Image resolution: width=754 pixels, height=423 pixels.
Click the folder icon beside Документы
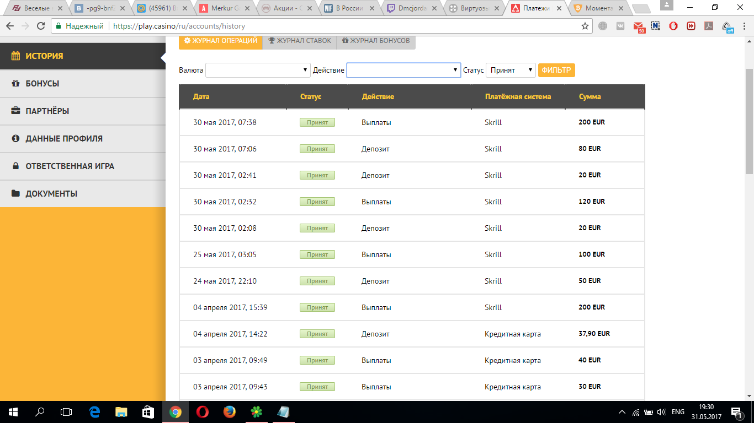tap(15, 194)
